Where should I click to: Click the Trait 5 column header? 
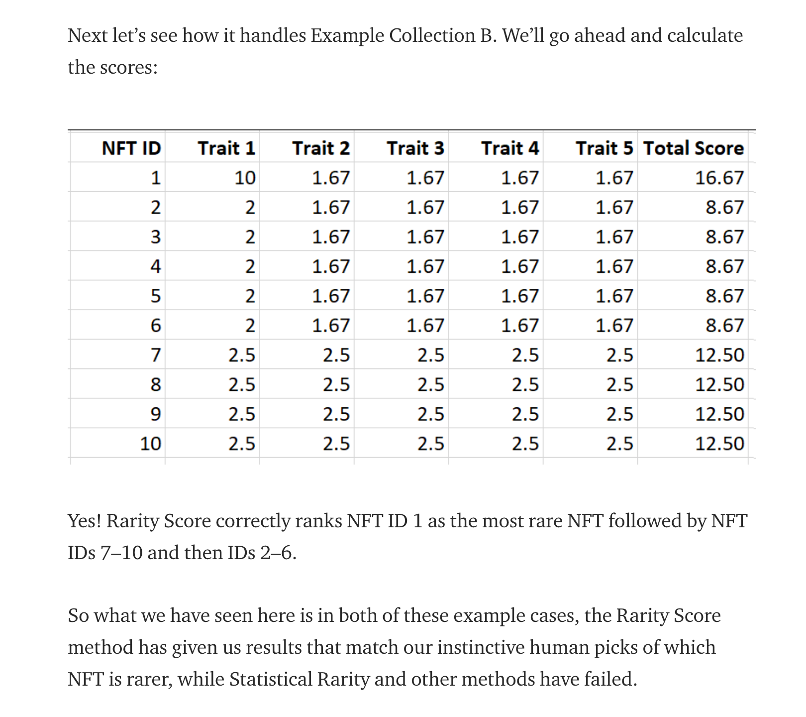[x=604, y=148]
